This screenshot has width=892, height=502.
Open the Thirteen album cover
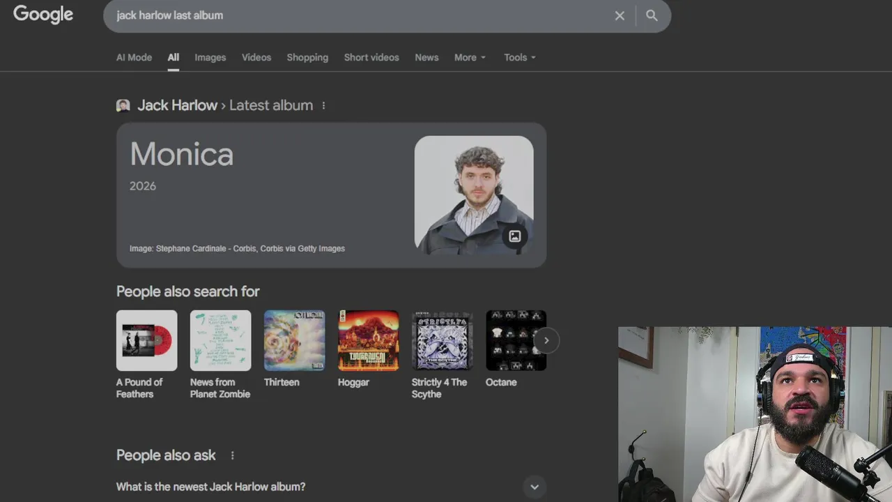tap(294, 340)
